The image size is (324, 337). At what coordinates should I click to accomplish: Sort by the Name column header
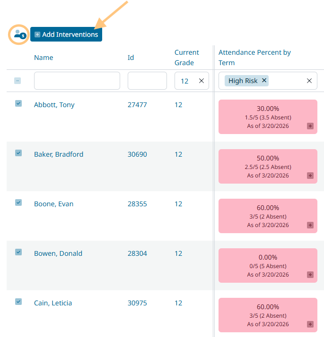[44, 58]
